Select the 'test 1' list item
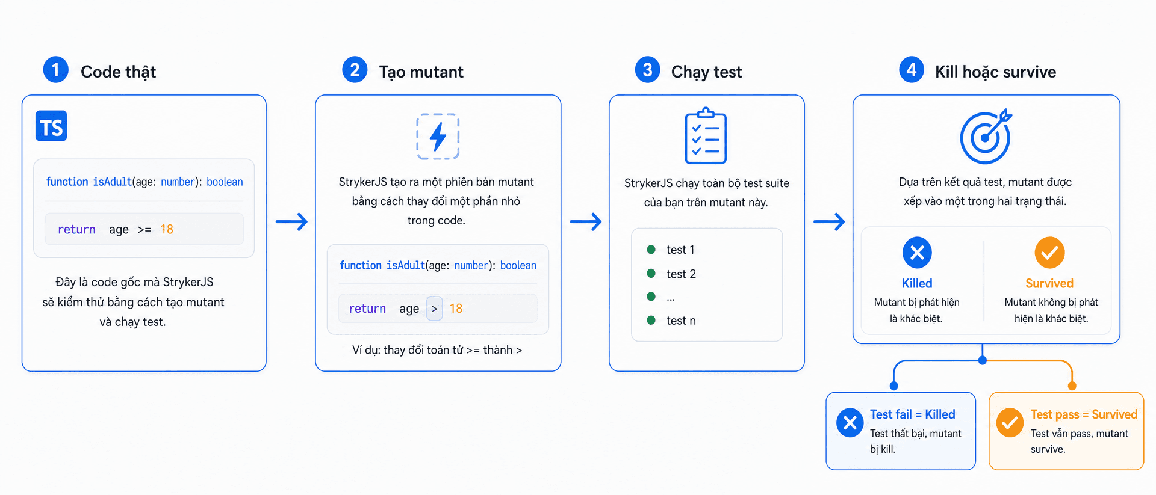Viewport: 1156px width, 495px height. pos(680,250)
